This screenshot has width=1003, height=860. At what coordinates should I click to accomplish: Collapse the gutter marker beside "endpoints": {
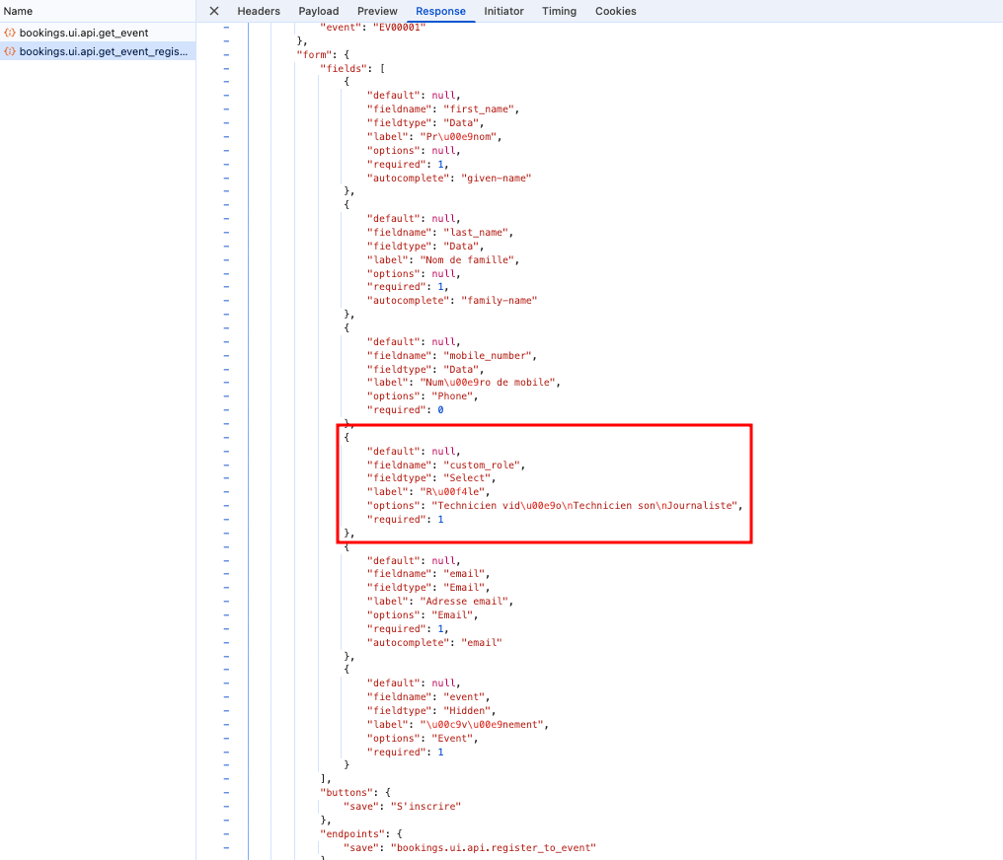point(226,833)
